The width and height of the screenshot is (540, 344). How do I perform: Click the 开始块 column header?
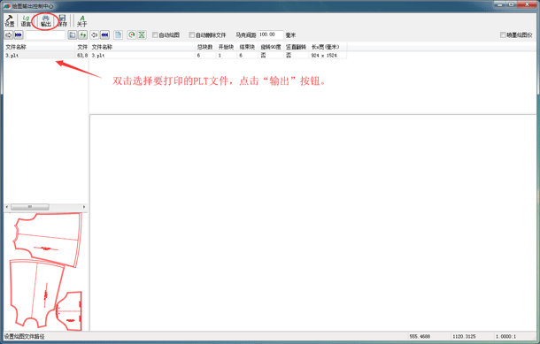227,47
